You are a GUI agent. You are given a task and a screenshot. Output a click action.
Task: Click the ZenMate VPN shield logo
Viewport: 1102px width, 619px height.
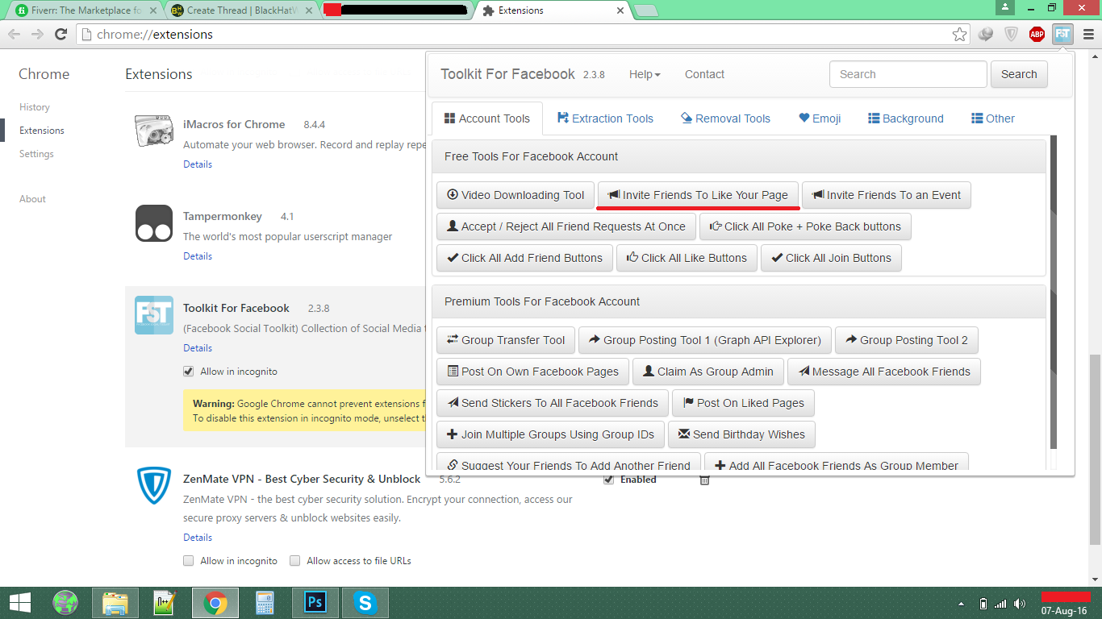(154, 487)
